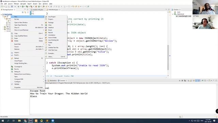This screenshot has width=218, height=123.
Task: Choose Delete from context menu
Action: 28,41
